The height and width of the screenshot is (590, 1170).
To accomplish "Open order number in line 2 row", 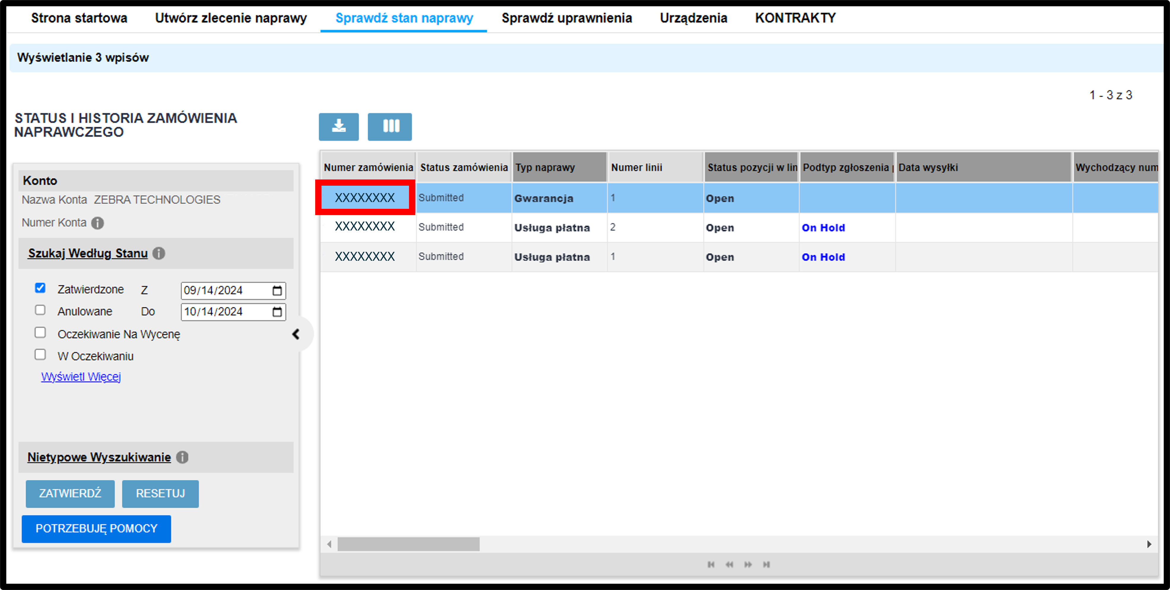I will [365, 226].
